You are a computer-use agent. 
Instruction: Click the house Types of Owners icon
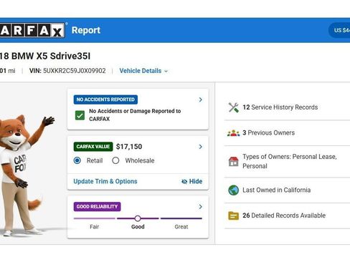coord(233,162)
